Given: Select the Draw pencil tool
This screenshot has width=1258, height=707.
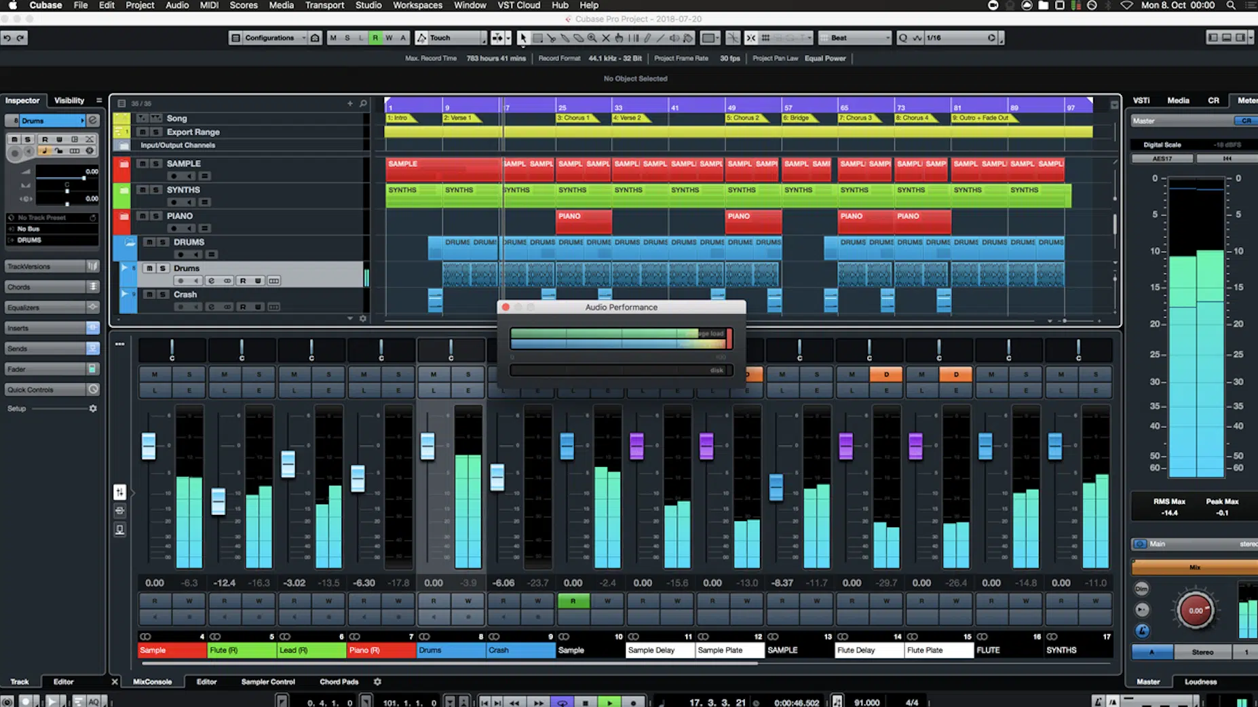Looking at the screenshot, I should point(647,38).
